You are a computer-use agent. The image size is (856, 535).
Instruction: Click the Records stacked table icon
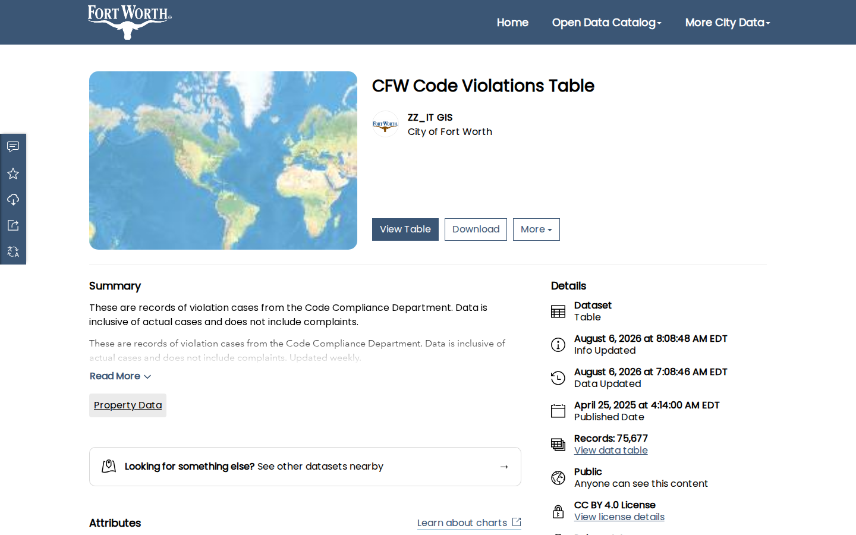tap(558, 445)
